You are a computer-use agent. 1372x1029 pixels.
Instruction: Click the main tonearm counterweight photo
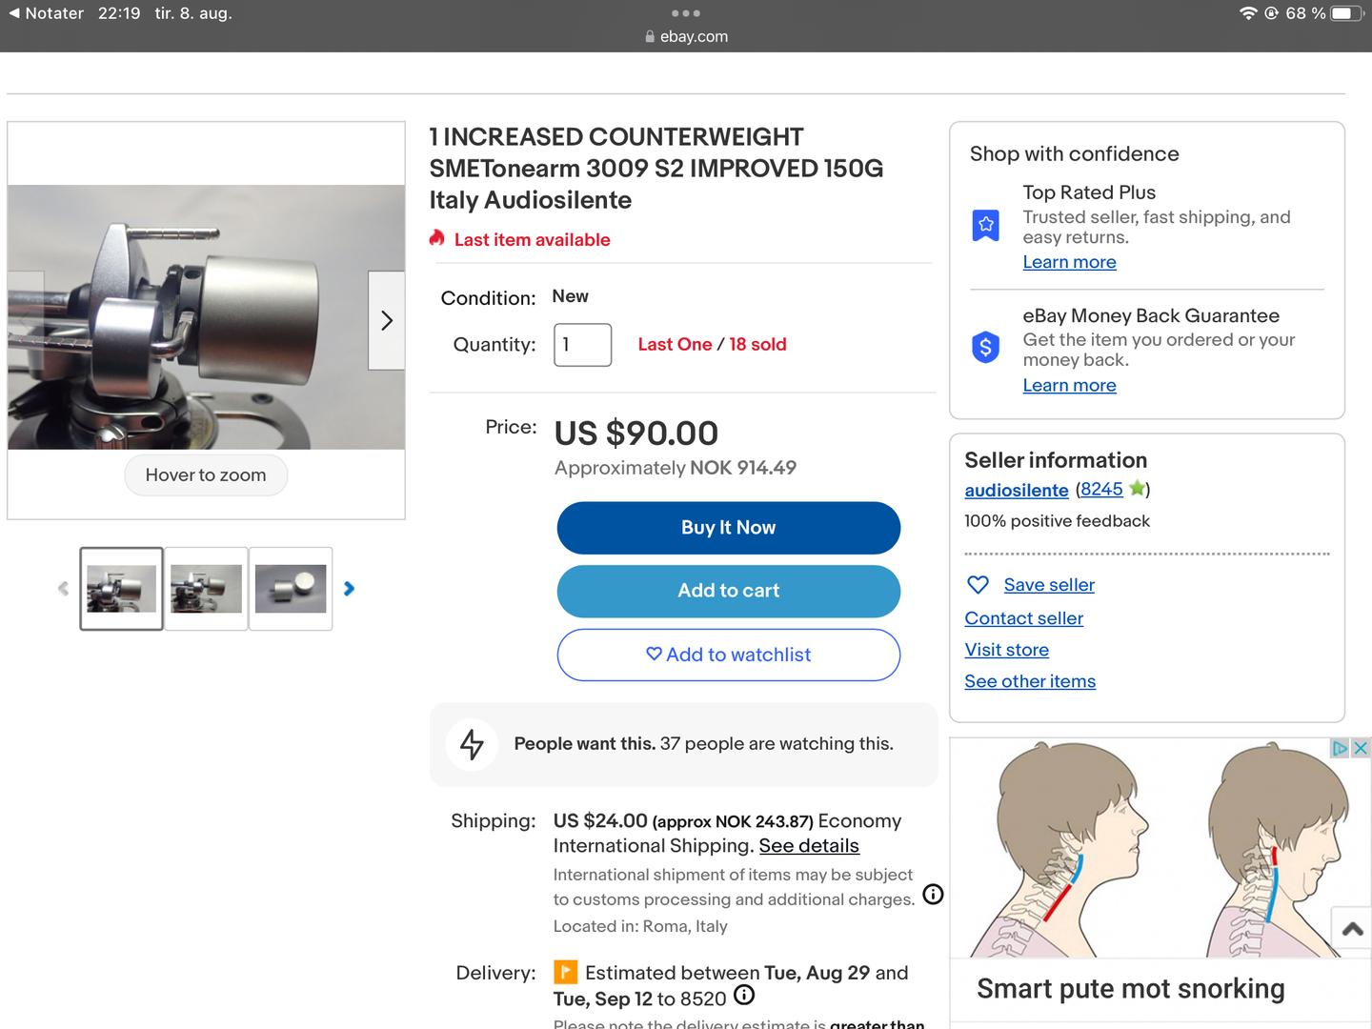(x=206, y=317)
